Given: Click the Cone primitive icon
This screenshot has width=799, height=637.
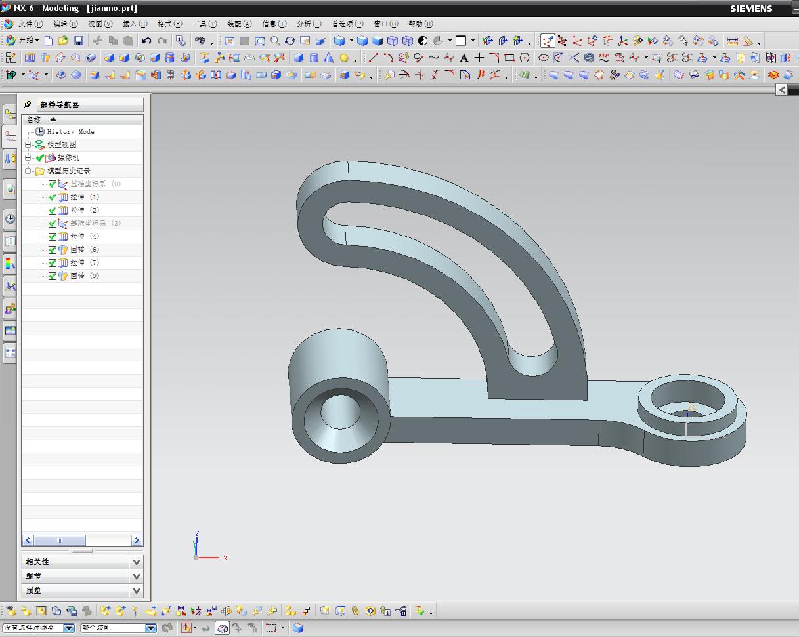Looking at the screenshot, I should [328, 58].
